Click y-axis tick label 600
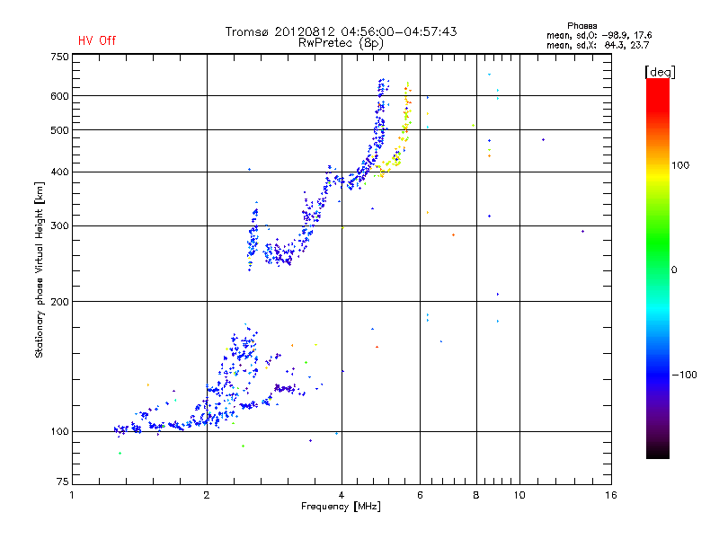Viewport: 719px width, 539px height. (x=59, y=96)
